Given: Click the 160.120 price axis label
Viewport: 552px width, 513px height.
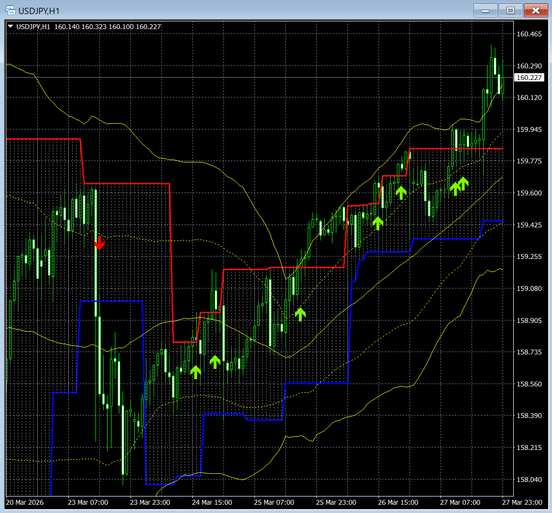Looking at the screenshot, I should (529, 97).
